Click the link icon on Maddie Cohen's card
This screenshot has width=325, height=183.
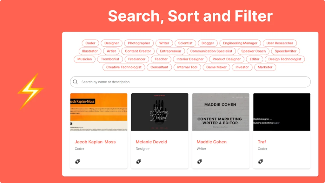199,161
